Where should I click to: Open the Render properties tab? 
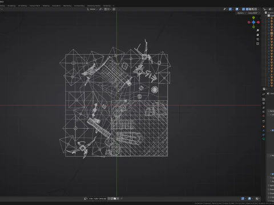pos(264,100)
